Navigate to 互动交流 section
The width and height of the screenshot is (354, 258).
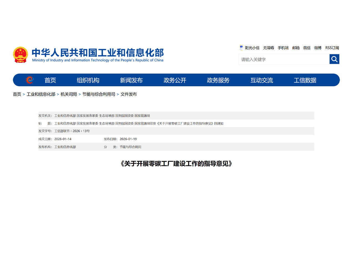tap(262, 80)
